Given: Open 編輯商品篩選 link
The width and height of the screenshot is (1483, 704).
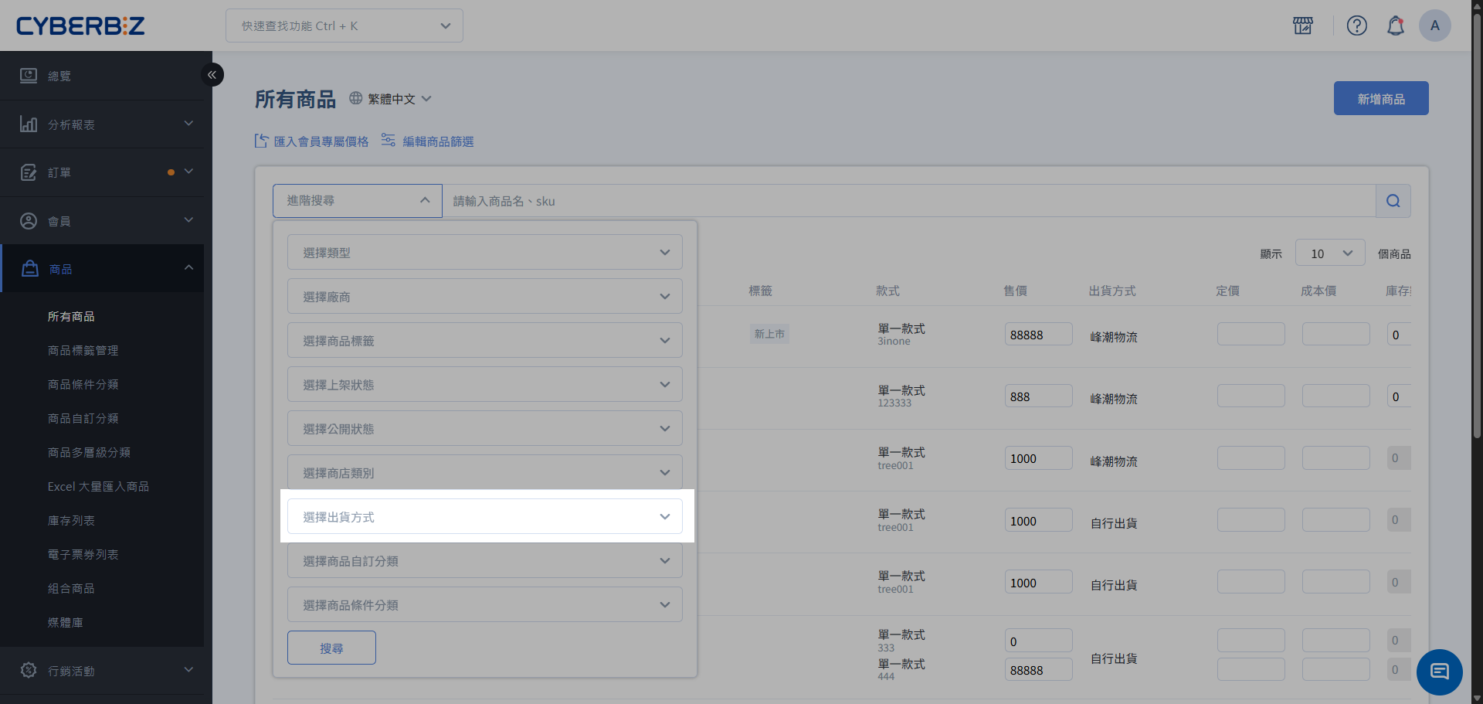Looking at the screenshot, I should point(438,141).
